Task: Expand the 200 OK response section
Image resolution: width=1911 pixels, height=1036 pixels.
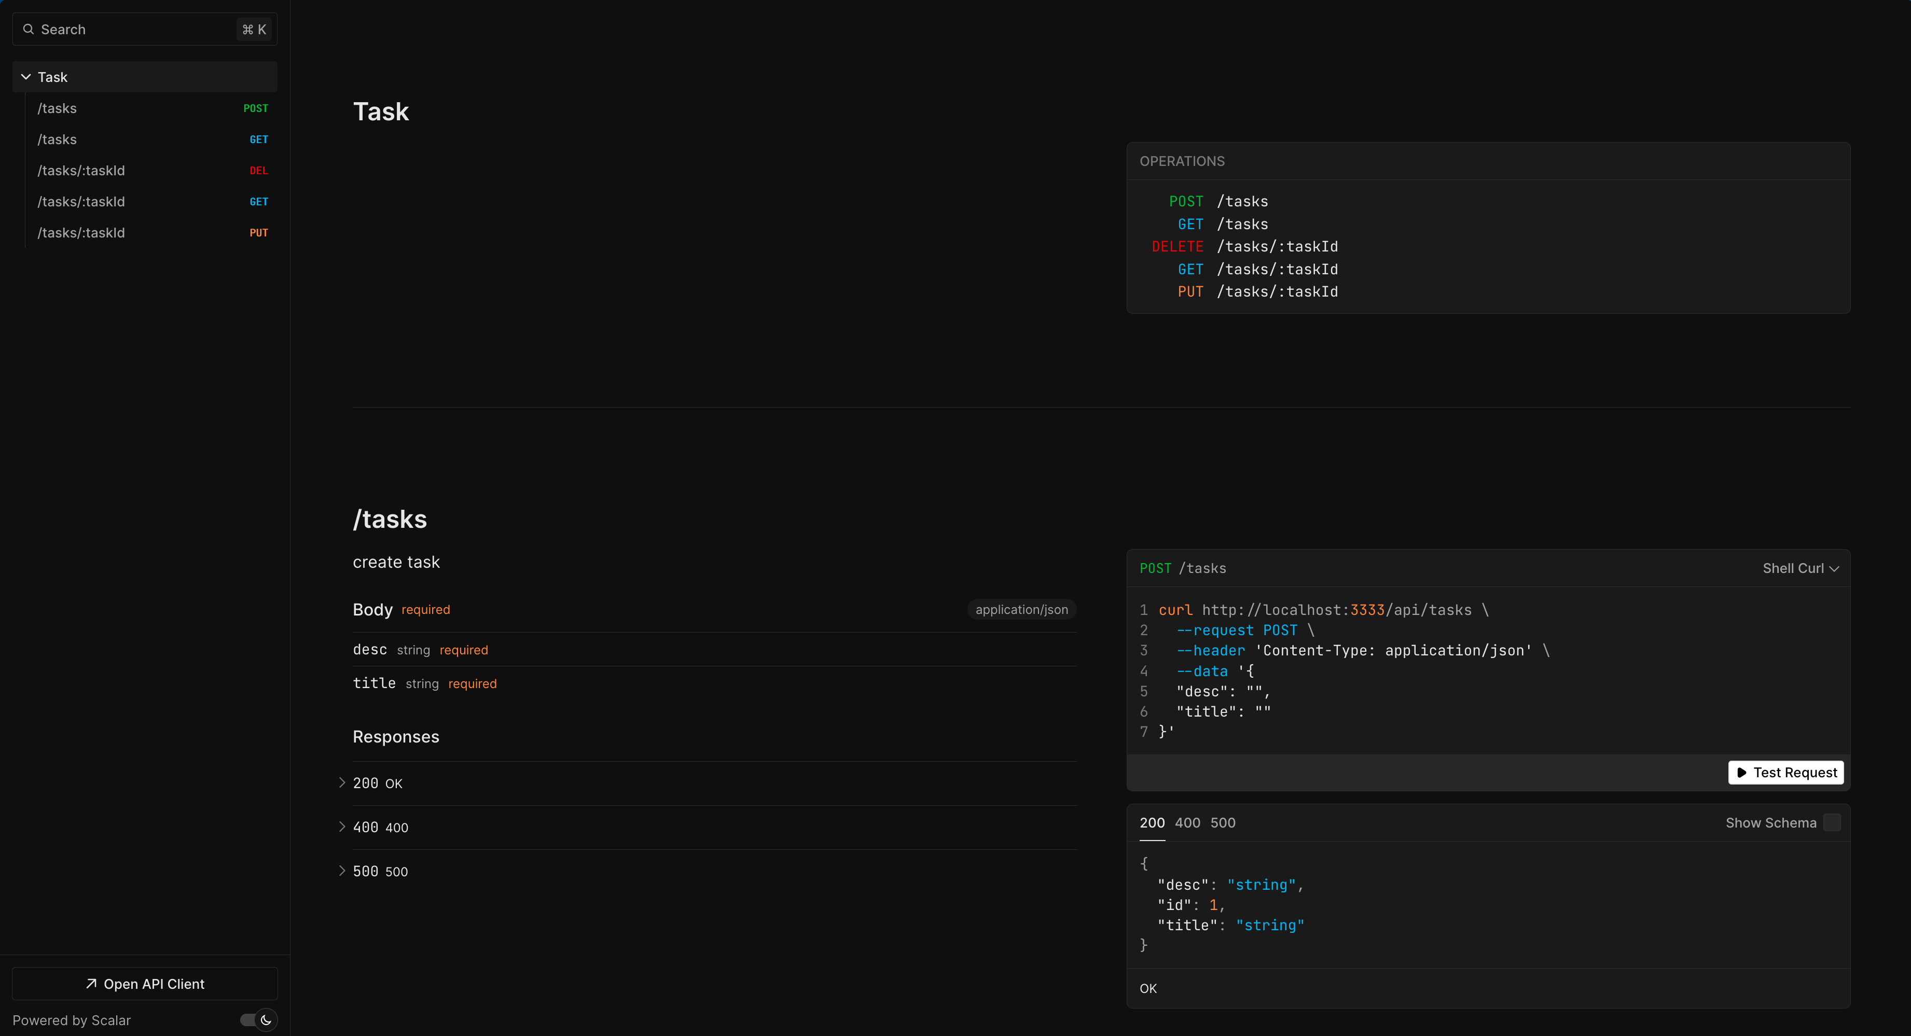Action: (342, 782)
